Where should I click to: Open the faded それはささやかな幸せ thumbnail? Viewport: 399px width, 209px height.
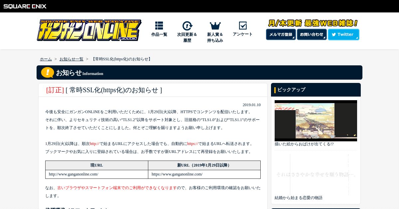pyautogui.click(x=316, y=174)
